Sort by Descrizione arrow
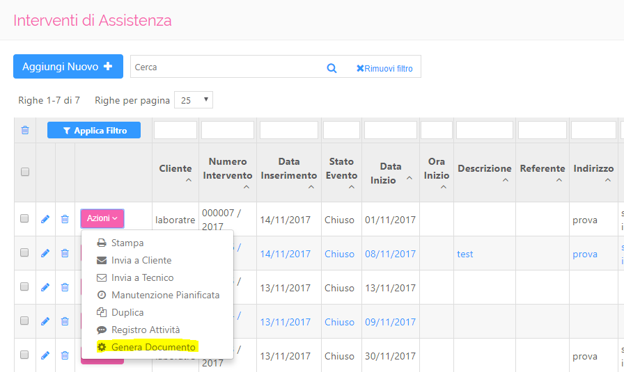This screenshot has width=624, height=372. pos(506,180)
